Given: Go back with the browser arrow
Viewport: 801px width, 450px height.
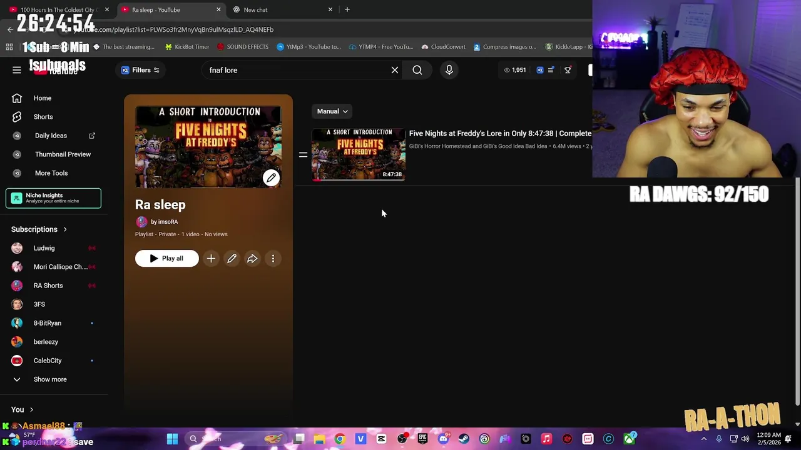Looking at the screenshot, I should pyautogui.click(x=10, y=29).
